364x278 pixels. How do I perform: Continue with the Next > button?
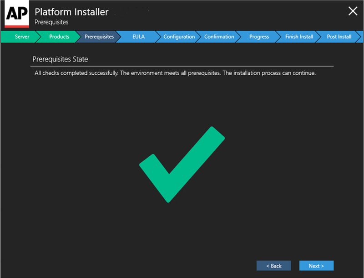tap(316, 266)
